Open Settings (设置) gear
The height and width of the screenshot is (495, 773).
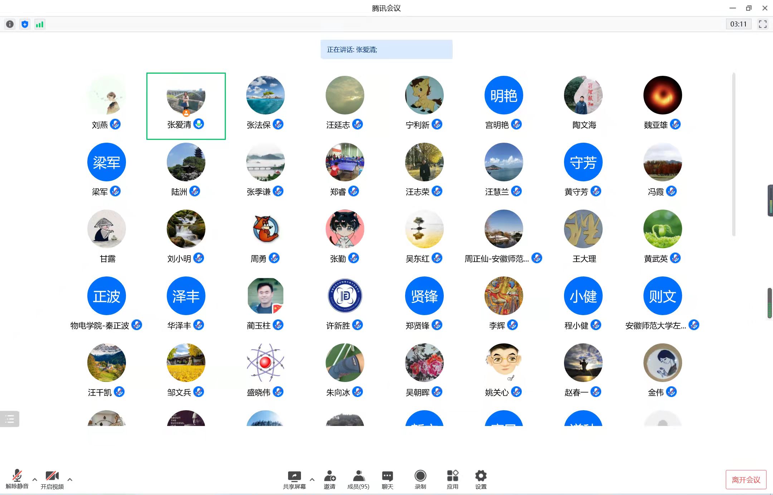(x=481, y=480)
